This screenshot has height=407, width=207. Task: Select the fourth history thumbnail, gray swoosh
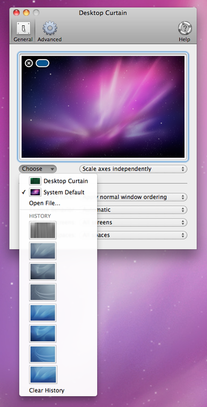tap(42, 292)
